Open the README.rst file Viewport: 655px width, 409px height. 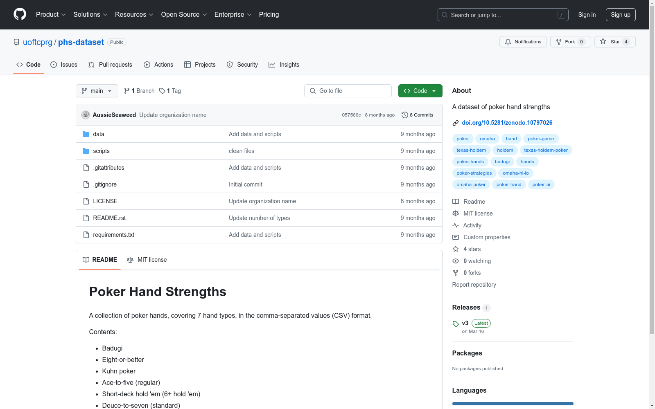click(x=109, y=218)
